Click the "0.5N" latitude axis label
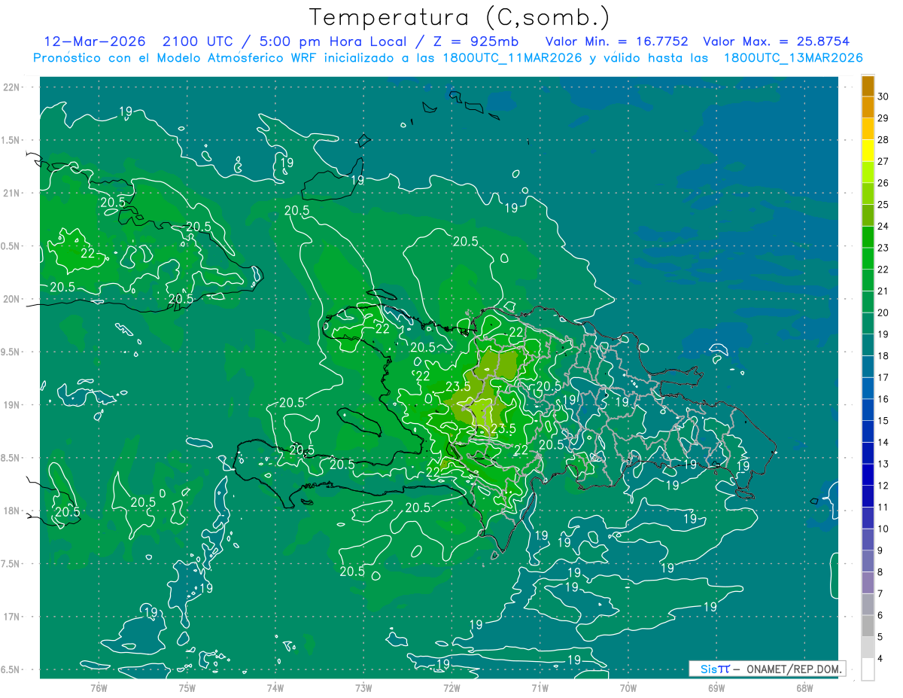Image resolution: width=903 pixels, height=698 pixels. [x=11, y=246]
